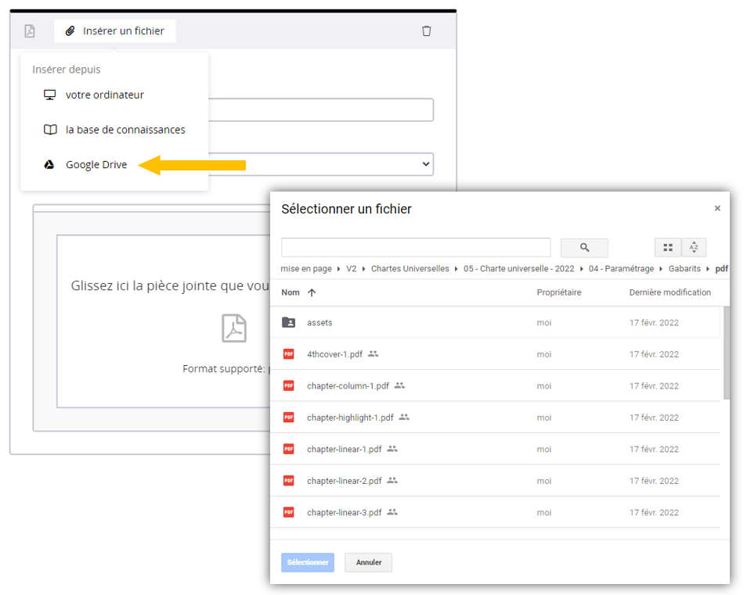Sort by the Nom column header
747x595 pixels.
pos(290,292)
